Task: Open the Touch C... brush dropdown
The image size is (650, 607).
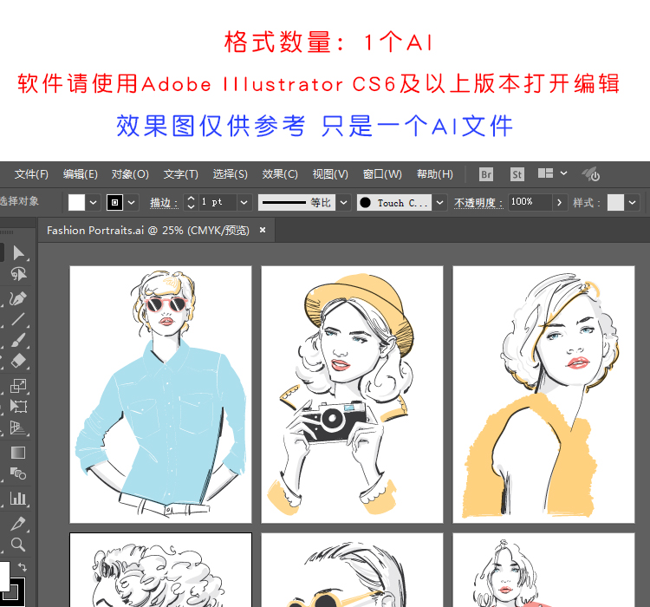Action: (x=440, y=202)
